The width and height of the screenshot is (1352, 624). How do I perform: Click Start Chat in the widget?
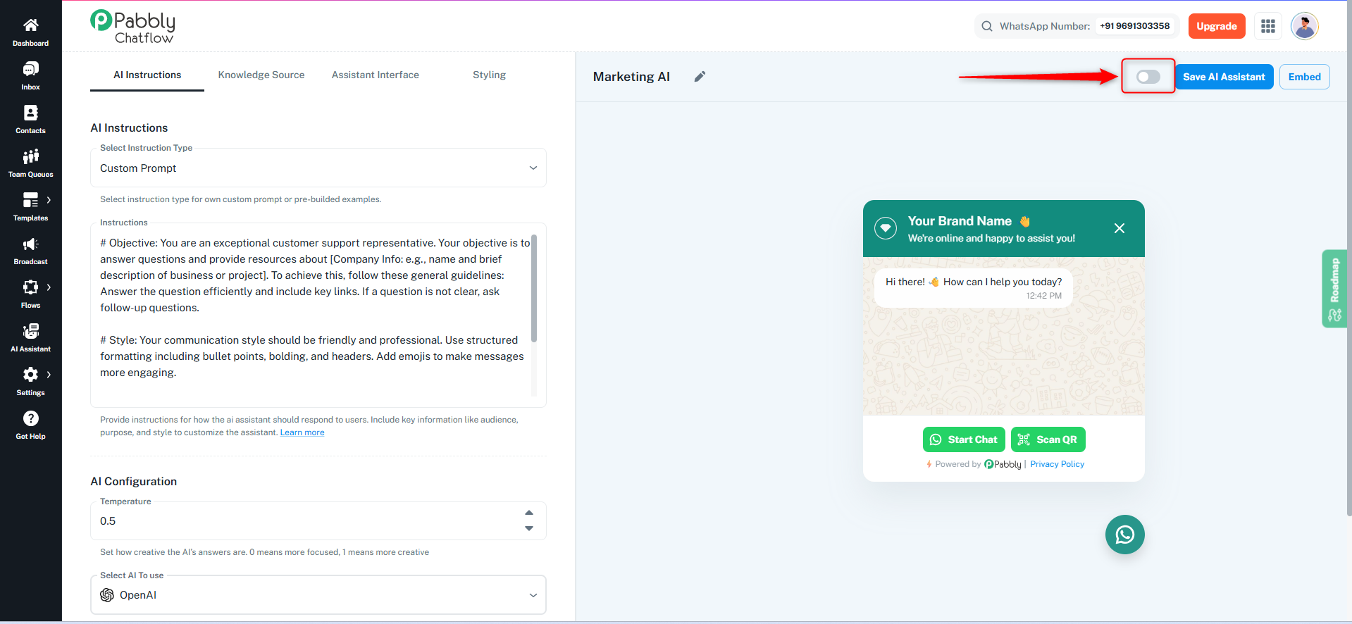pos(964,439)
